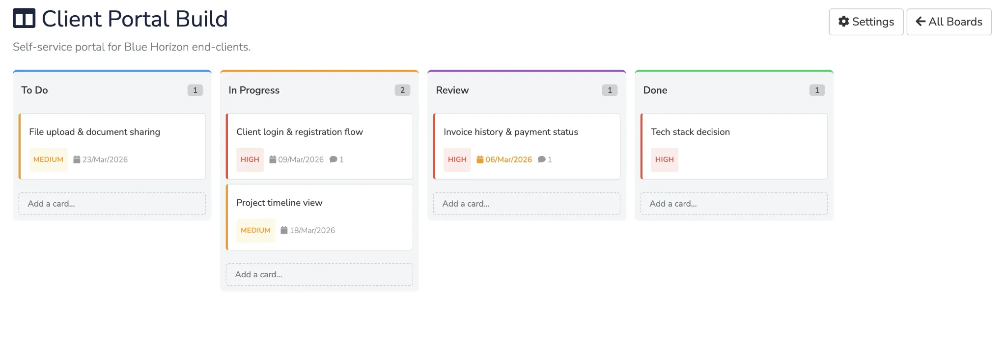Click calendar icon next to 23/Mar/2026

77,159
